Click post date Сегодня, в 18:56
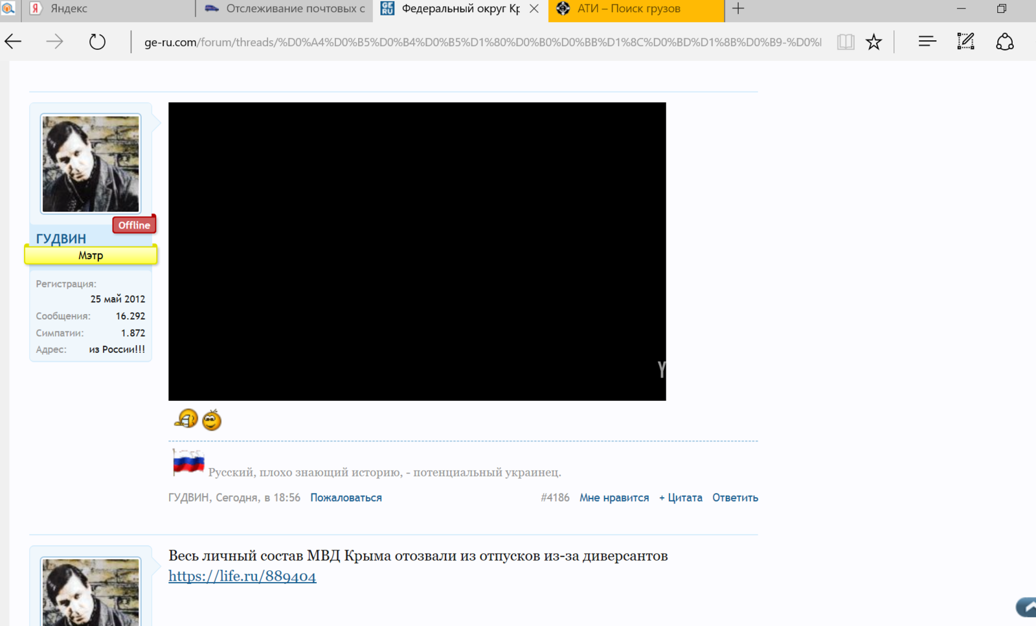 [x=258, y=497]
